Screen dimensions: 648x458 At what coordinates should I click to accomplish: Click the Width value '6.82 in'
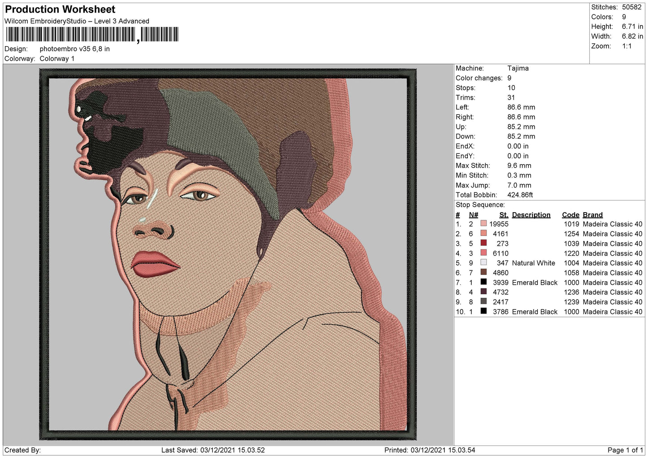click(x=632, y=36)
